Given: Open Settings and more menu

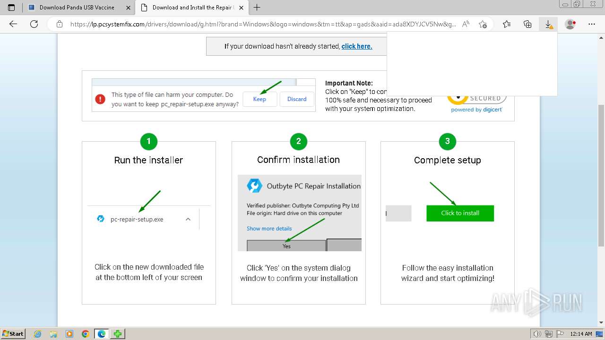Looking at the screenshot, I should pos(592,24).
